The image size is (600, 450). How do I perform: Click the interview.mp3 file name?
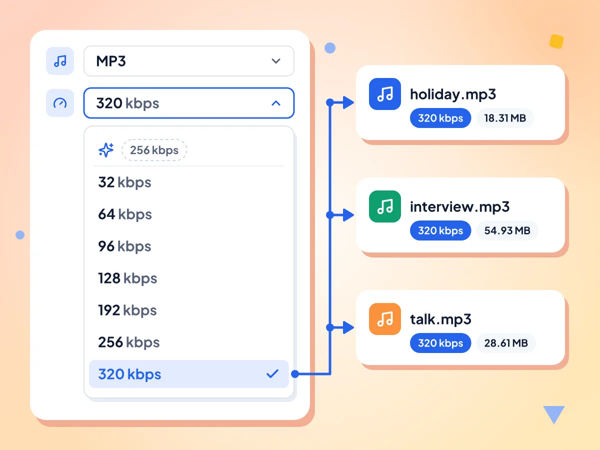click(x=460, y=206)
